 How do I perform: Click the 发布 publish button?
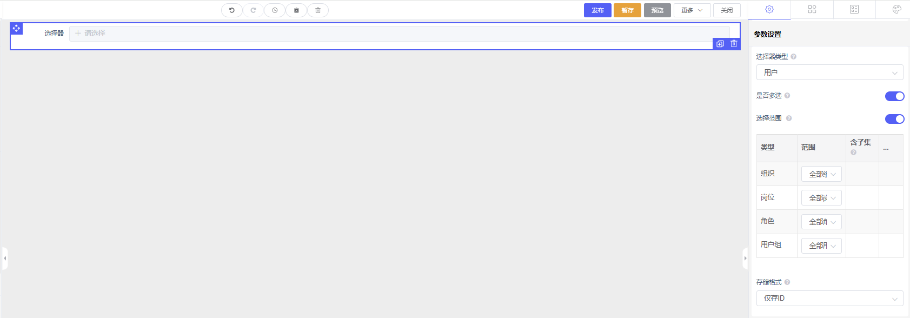597,10
